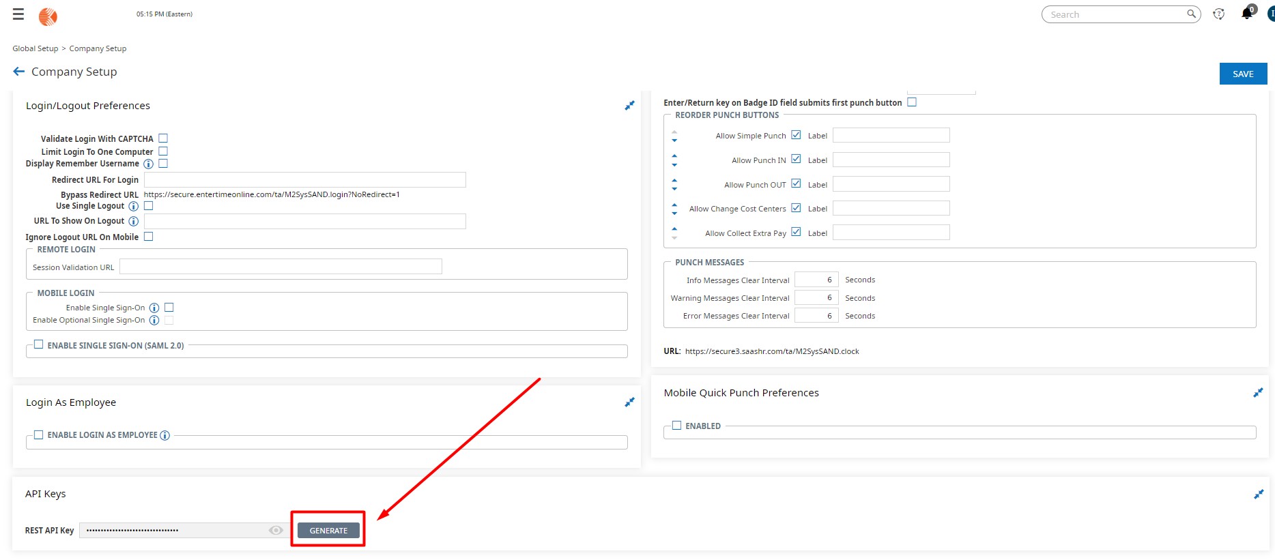This screenshot has height=560, width=1275.
Task: Move Allow Punch OUT up with arrow
Action: [674, 181]
